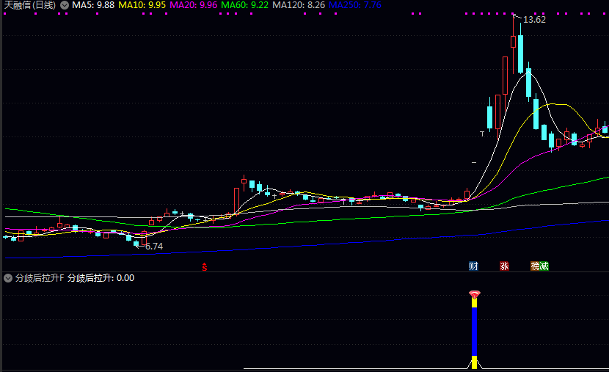The image size is (609, 372).
Task: Select the magenta MA20 label
Action: tap(194, 5)
